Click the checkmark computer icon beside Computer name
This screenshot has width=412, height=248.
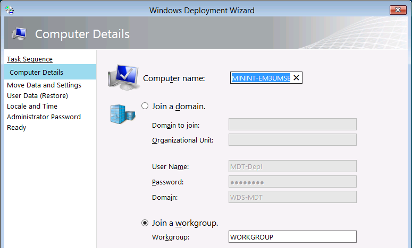(x=123, y=77)
